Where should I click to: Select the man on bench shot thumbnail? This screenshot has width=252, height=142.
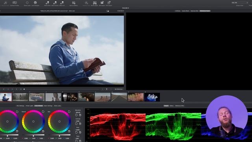pos(6,97)
